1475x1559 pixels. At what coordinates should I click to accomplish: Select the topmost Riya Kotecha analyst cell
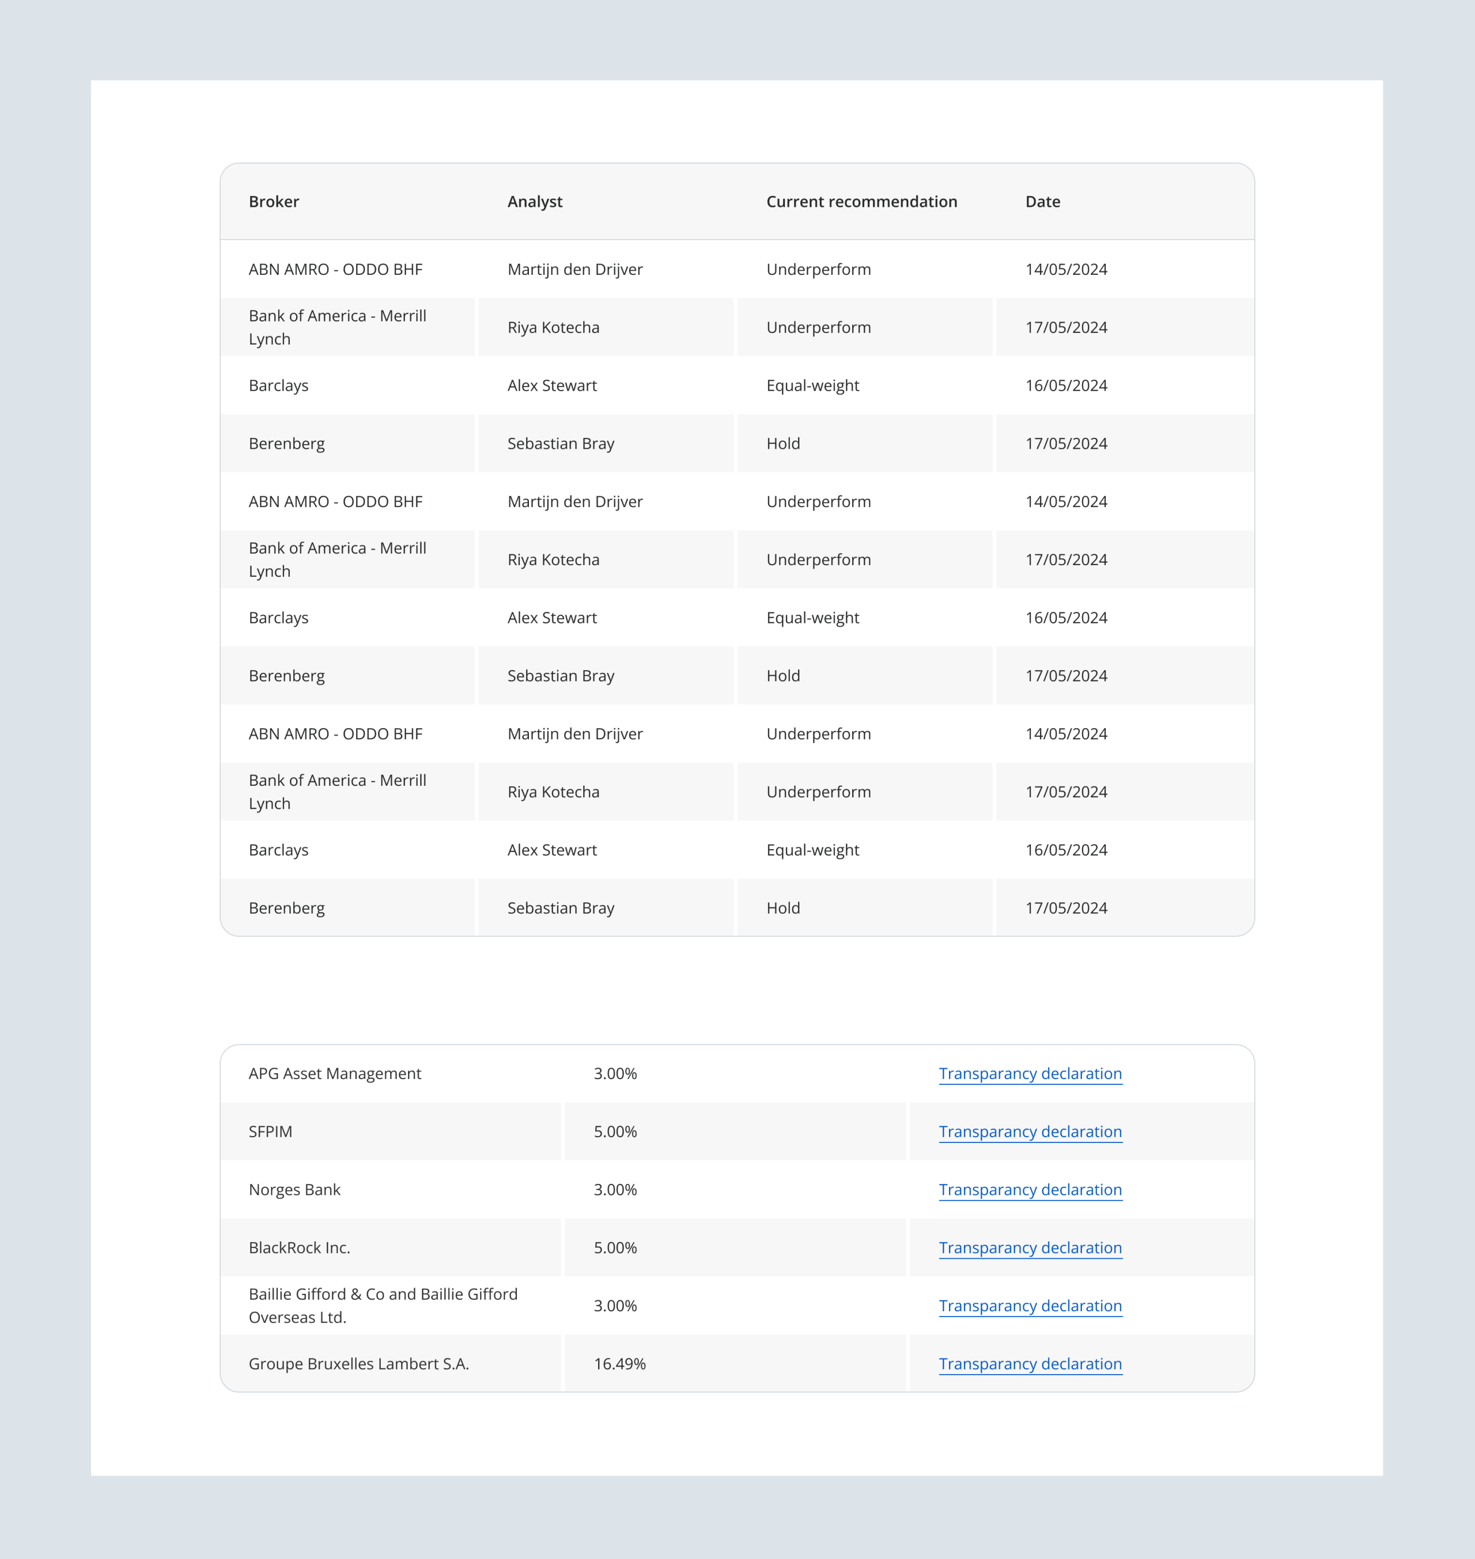tap(554, 327)
